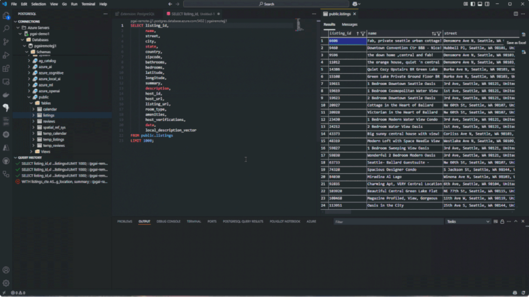Image resolution: width=529 pixels, height=297 pixels.
Task: Click the filter icon in the listing_id column
Action: coord(363,34)
